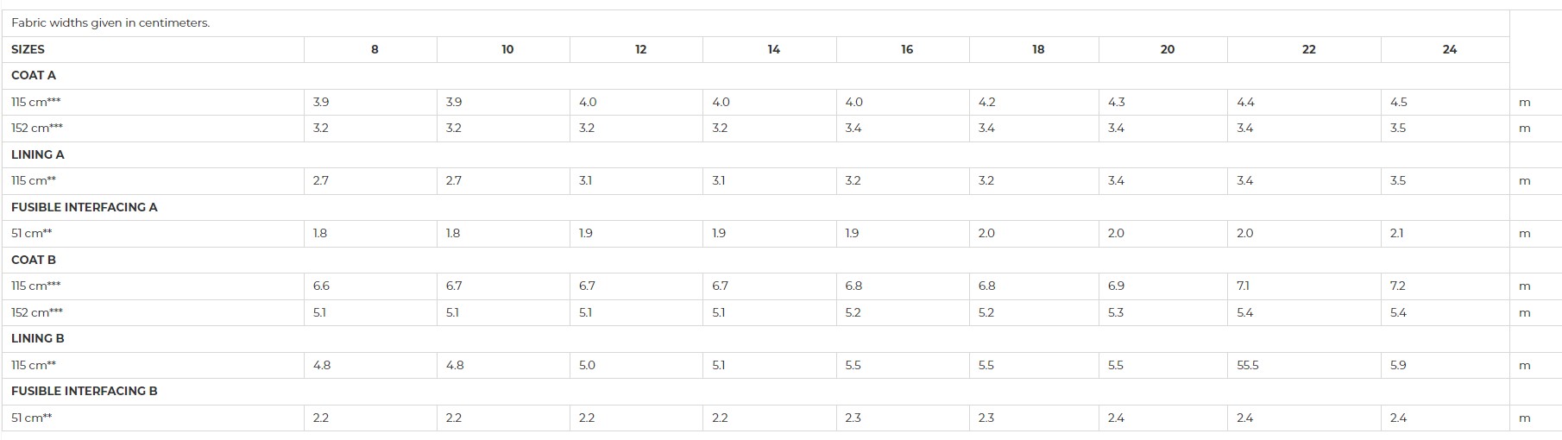Select the FUSIBLE INTERFACING B heading
Screen dimensions: 1562x440
click(x=85, y=391)
